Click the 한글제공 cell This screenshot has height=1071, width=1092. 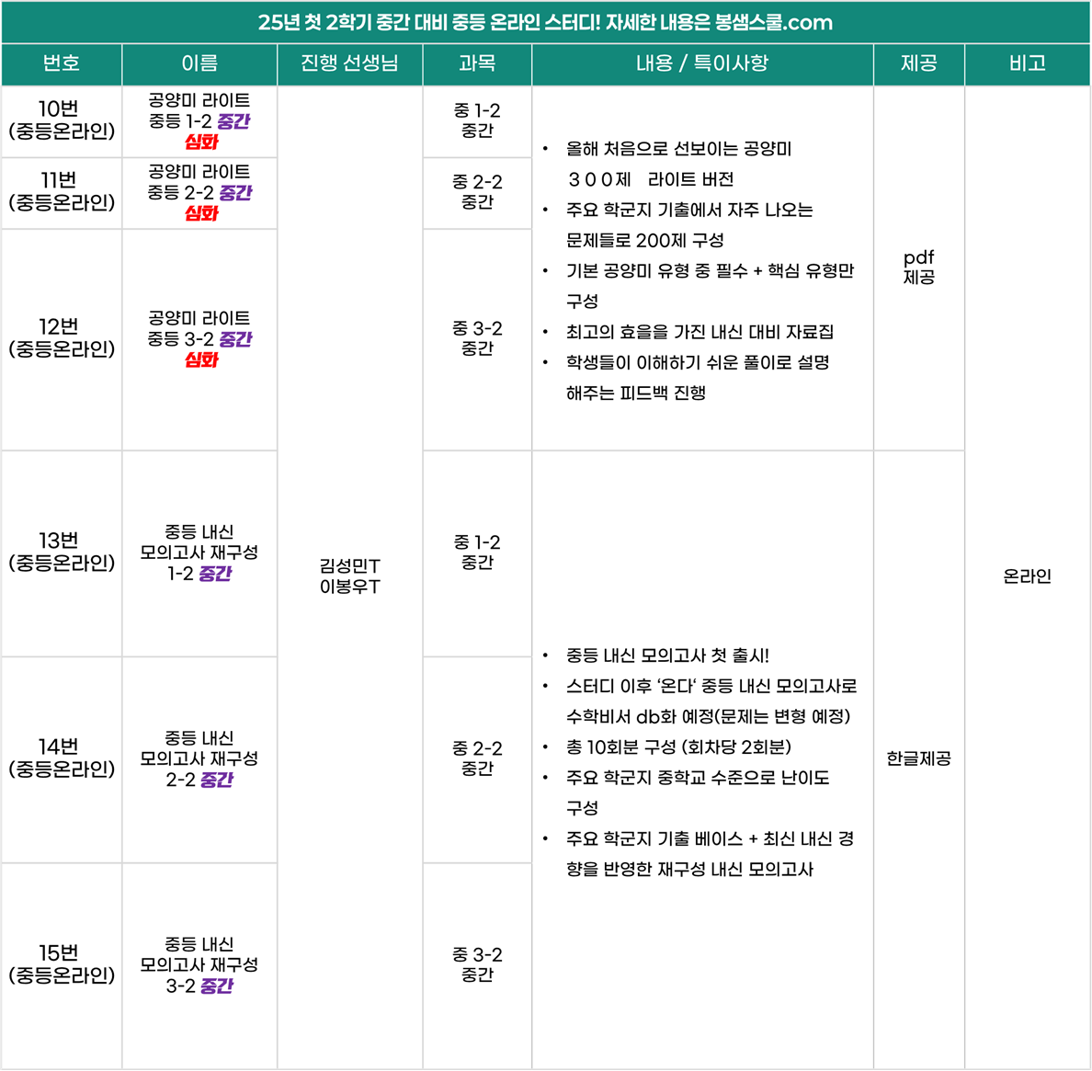pos(918,759)
